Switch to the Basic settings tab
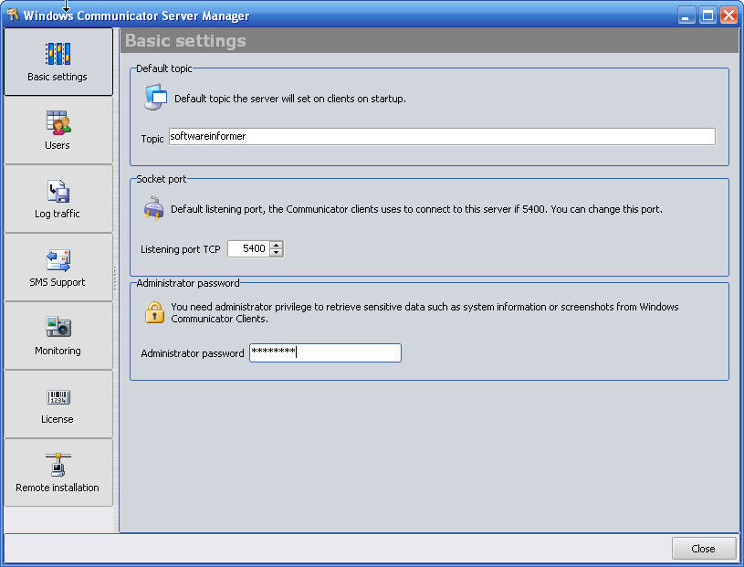744x567 pixels. pos(58,62)
